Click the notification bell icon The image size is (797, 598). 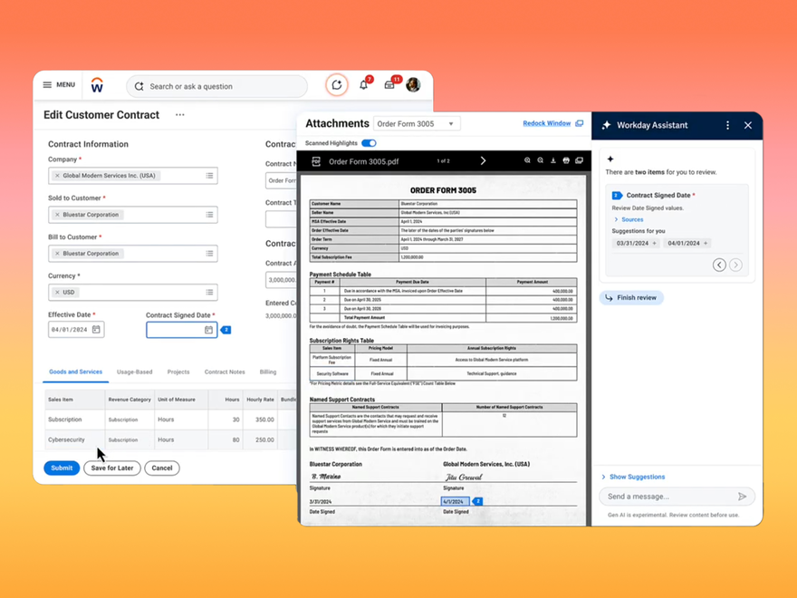363,83
